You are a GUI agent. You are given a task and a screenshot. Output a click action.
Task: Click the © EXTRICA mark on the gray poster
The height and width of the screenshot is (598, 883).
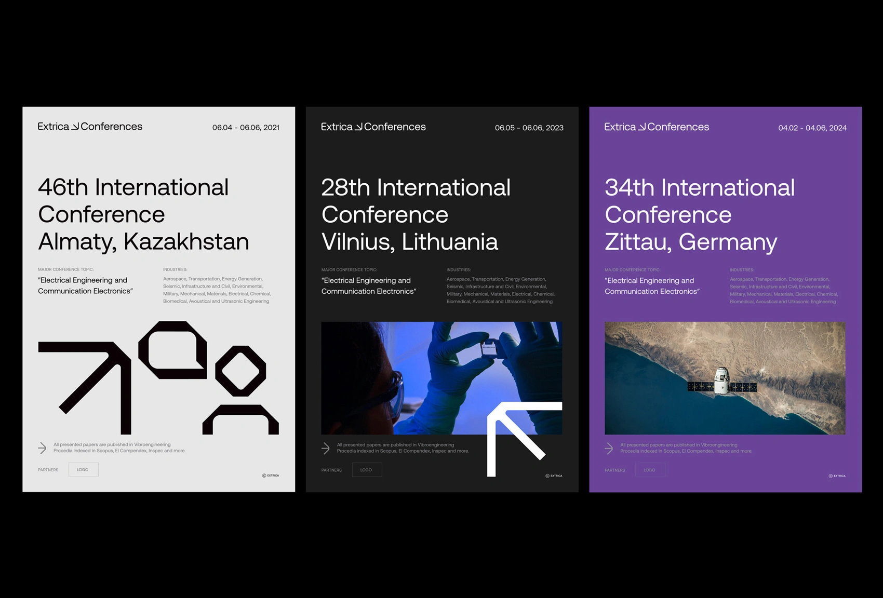coord(270,475)
